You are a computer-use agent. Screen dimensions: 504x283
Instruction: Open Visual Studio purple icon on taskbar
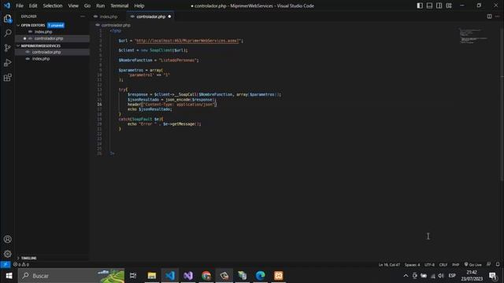pyautogui.click(x=188, y=276)
